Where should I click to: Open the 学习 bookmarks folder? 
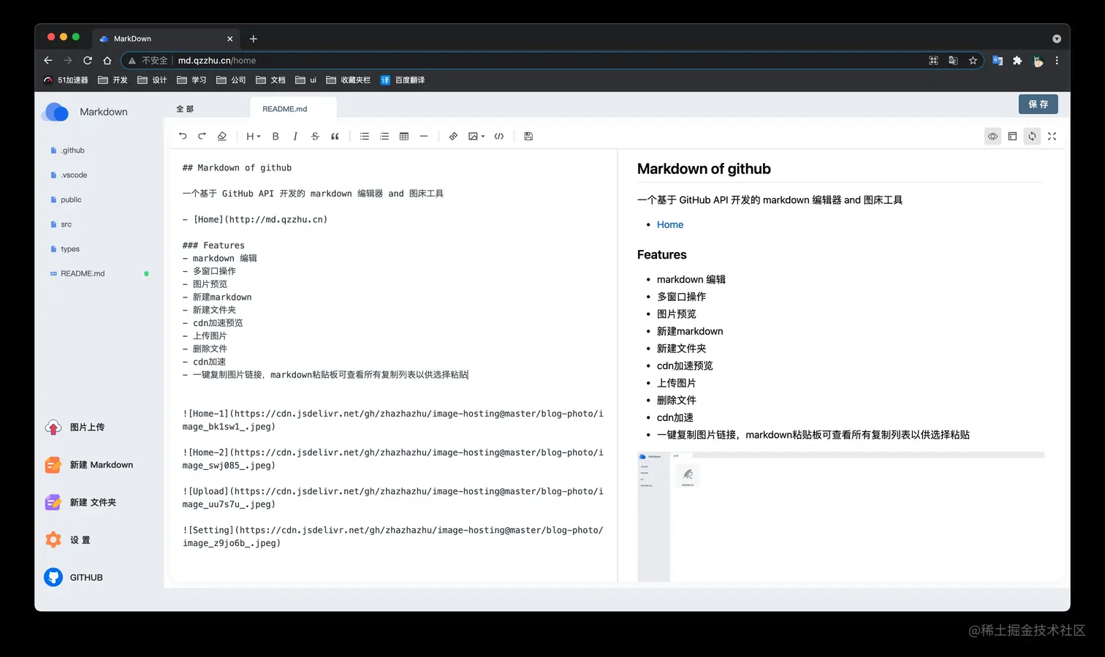click(x=191, y=80)
